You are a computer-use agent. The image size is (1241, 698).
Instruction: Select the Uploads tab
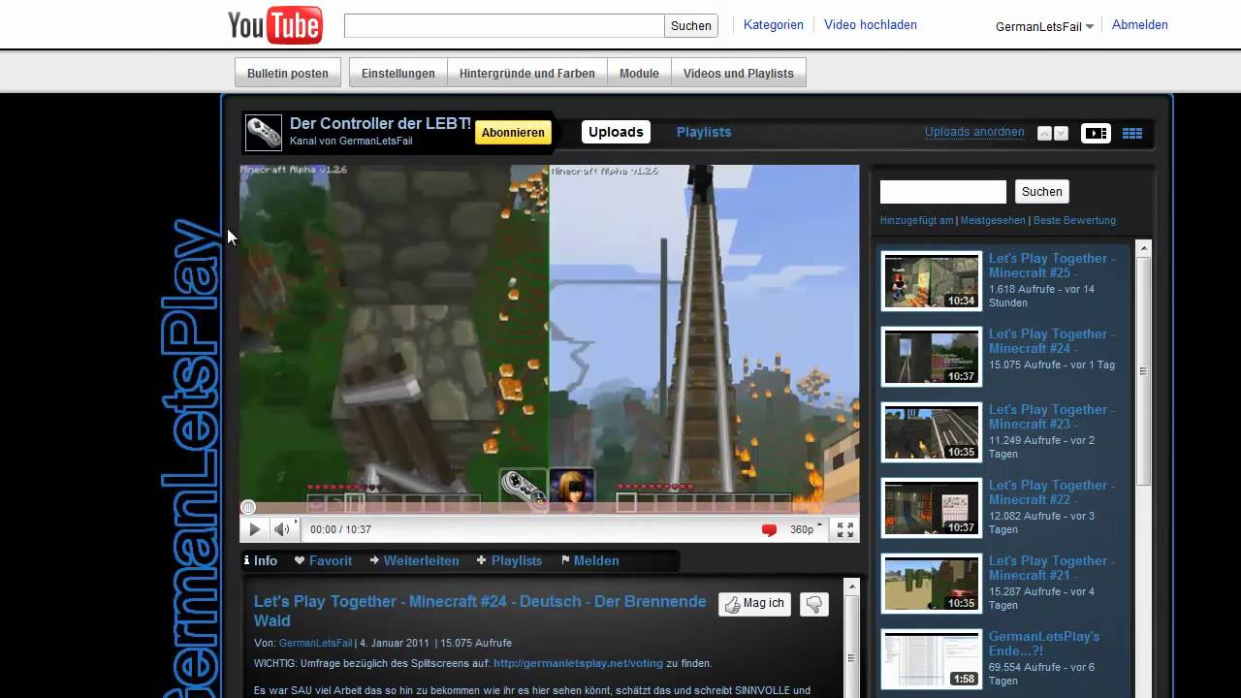pyautogui.click(x=616, y=132)
